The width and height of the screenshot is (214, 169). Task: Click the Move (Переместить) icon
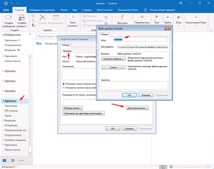coord(142,17)
